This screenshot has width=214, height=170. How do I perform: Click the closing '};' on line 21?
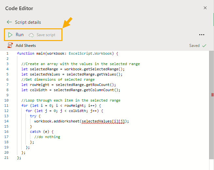tap(19, 158)
